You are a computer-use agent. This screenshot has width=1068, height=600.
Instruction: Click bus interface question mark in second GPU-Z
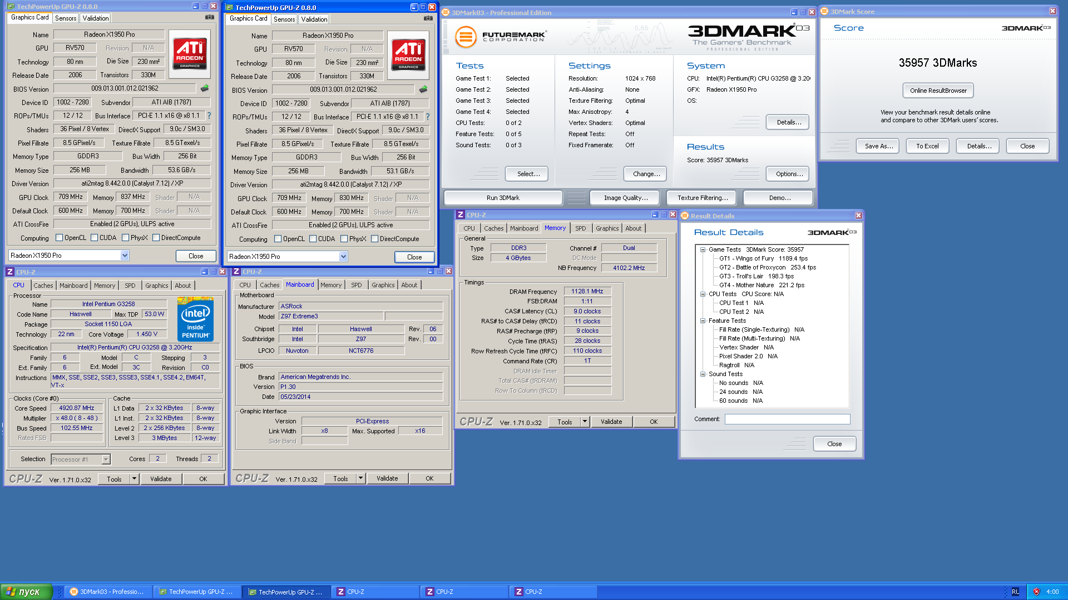(428, 117)
